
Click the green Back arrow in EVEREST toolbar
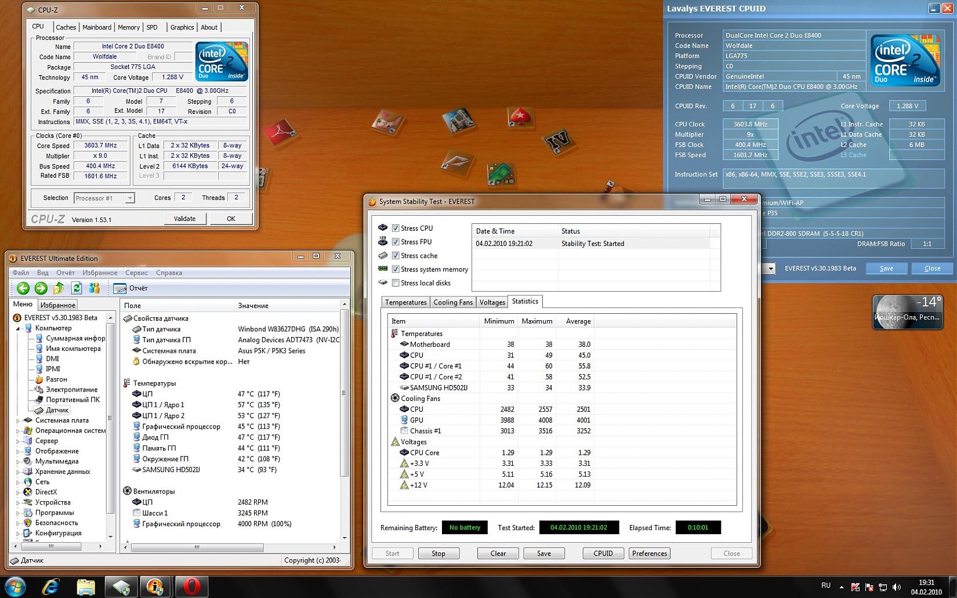tap(23, 288)
